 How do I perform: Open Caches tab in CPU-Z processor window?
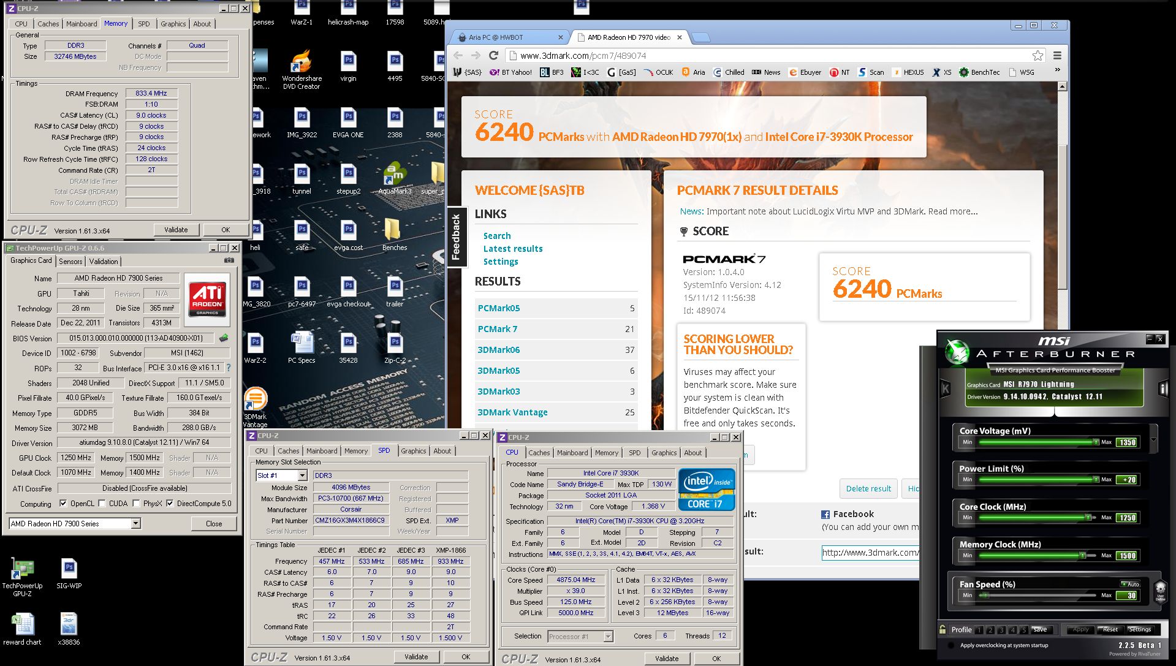coord(539,453)
